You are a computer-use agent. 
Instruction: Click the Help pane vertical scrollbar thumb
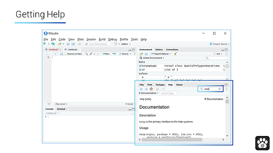(x=227, y=101)
